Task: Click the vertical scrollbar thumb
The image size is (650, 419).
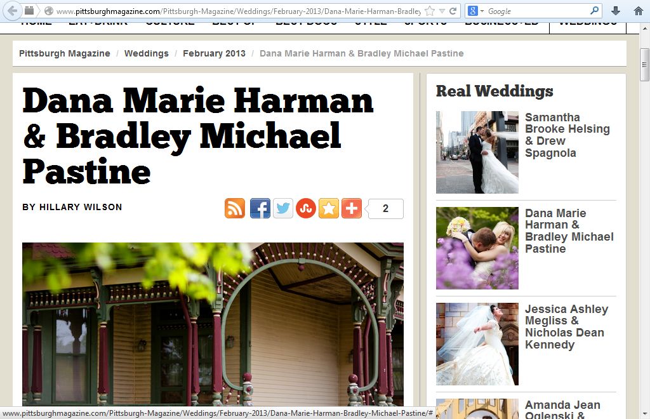Action: [645, 65]
